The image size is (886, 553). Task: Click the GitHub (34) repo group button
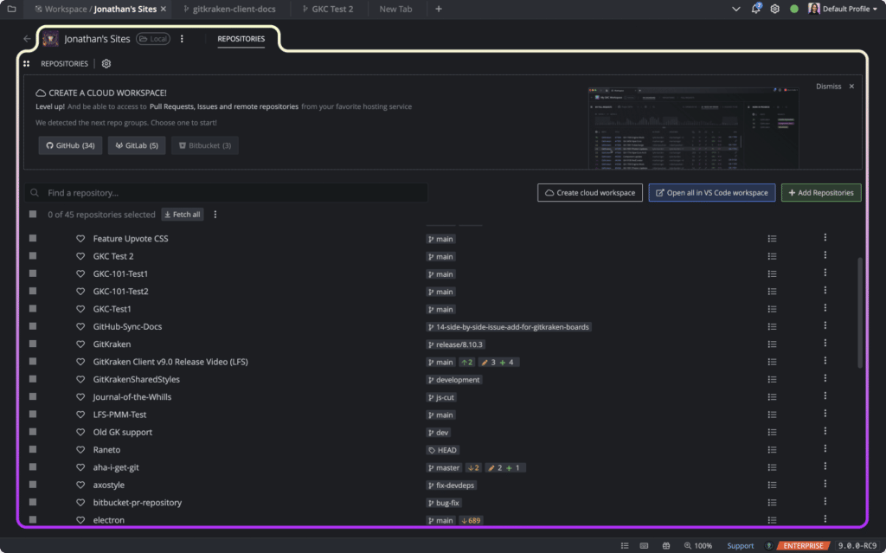pyautogui.click(x=70, y=145)
